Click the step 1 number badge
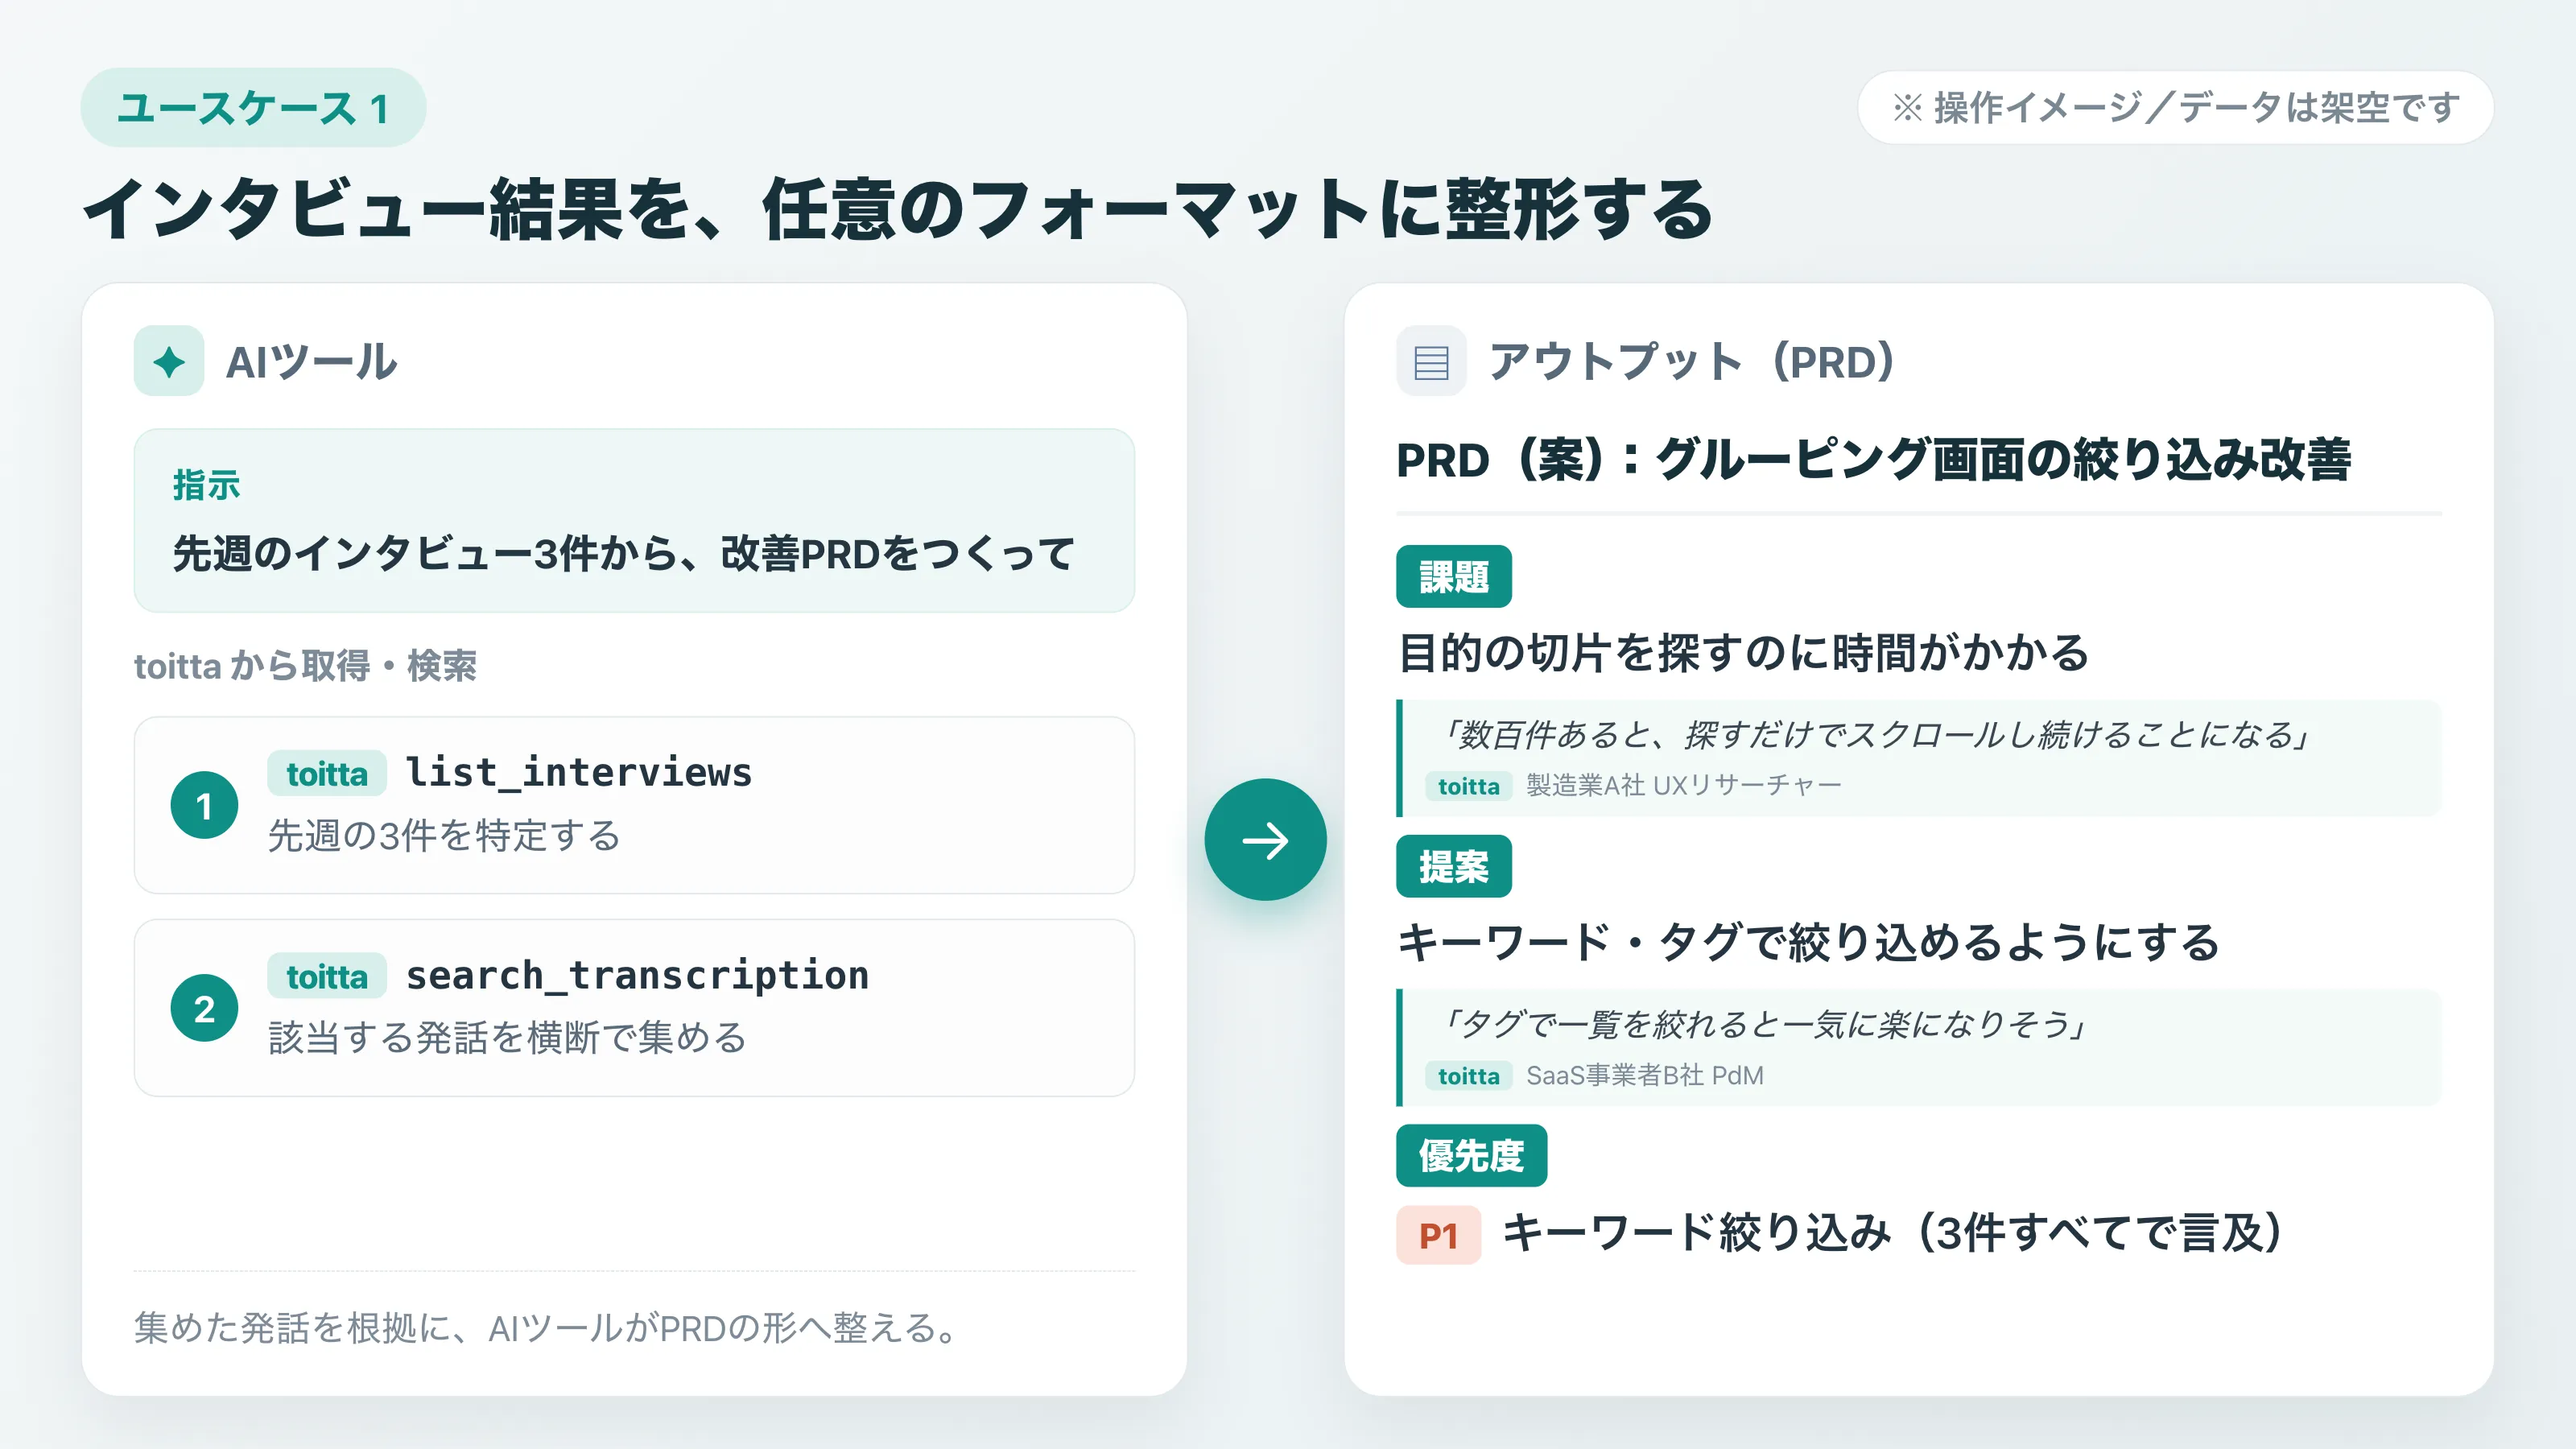 point(204,805)
